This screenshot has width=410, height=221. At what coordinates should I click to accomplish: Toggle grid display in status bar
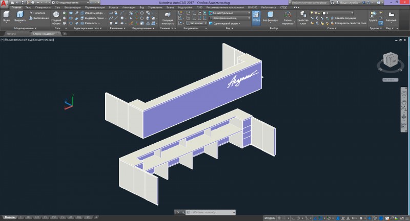(279, 218)
